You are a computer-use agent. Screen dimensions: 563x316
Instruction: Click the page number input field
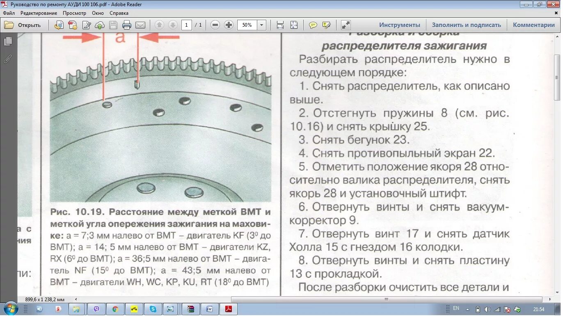pyautogui.click(x=187, y=25)
